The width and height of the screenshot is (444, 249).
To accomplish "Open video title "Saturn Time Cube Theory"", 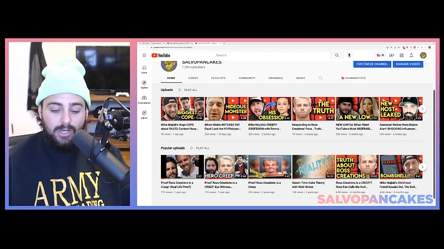I will [x=308, y=185].
